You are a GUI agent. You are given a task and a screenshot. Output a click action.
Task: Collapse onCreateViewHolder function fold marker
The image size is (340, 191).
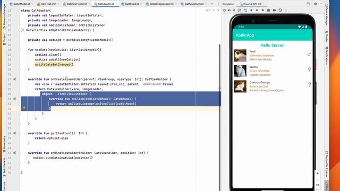click(20, 79)
